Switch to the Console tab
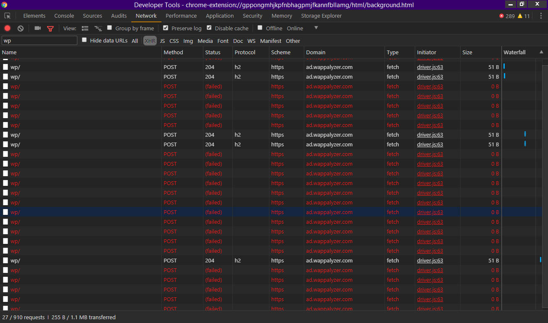This screenshot has width=548, height=323. click(64, 16)
